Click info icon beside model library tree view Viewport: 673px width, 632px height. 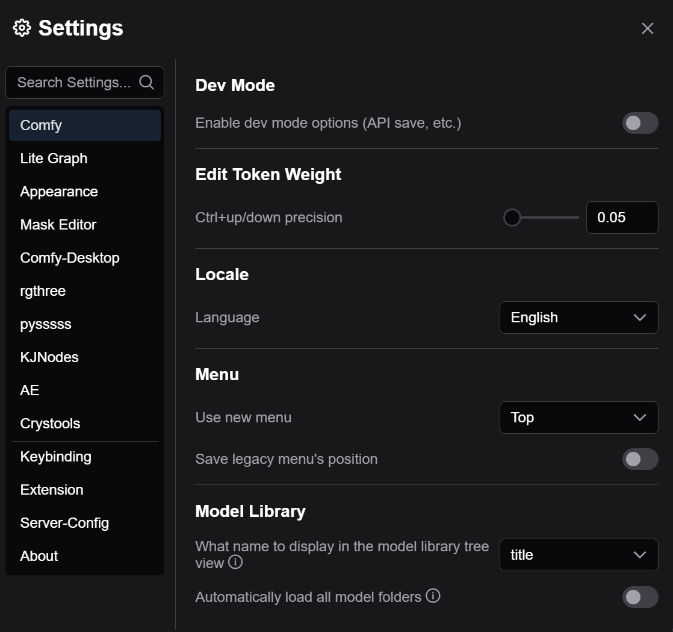click(x=235, y=562)
